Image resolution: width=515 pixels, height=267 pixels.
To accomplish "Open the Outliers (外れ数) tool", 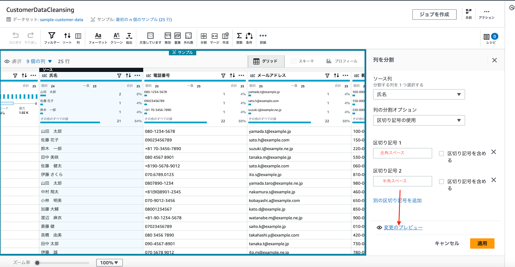I will pos(188,38).
